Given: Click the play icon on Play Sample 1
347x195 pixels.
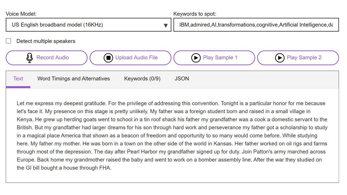Looking at the screenshot, I should tap(196, 57).
